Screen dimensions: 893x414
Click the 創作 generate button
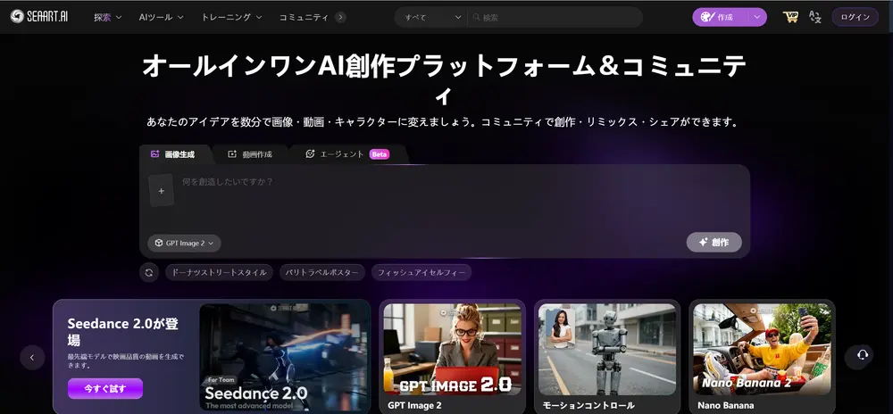714,243
